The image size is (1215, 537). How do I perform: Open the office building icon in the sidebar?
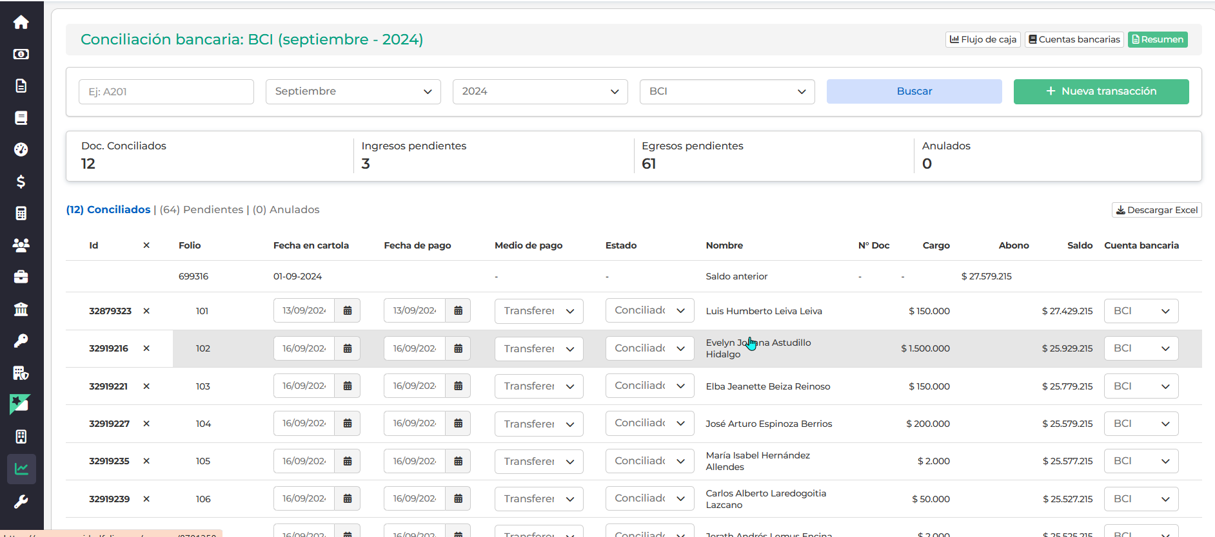coord(21,437)
